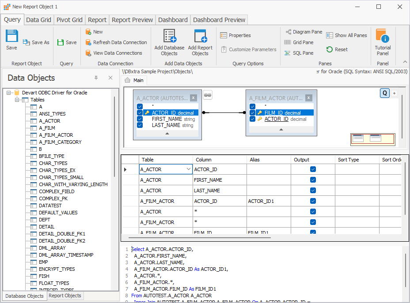
Task: Show the SQL Pane
Action: (299, 52)
